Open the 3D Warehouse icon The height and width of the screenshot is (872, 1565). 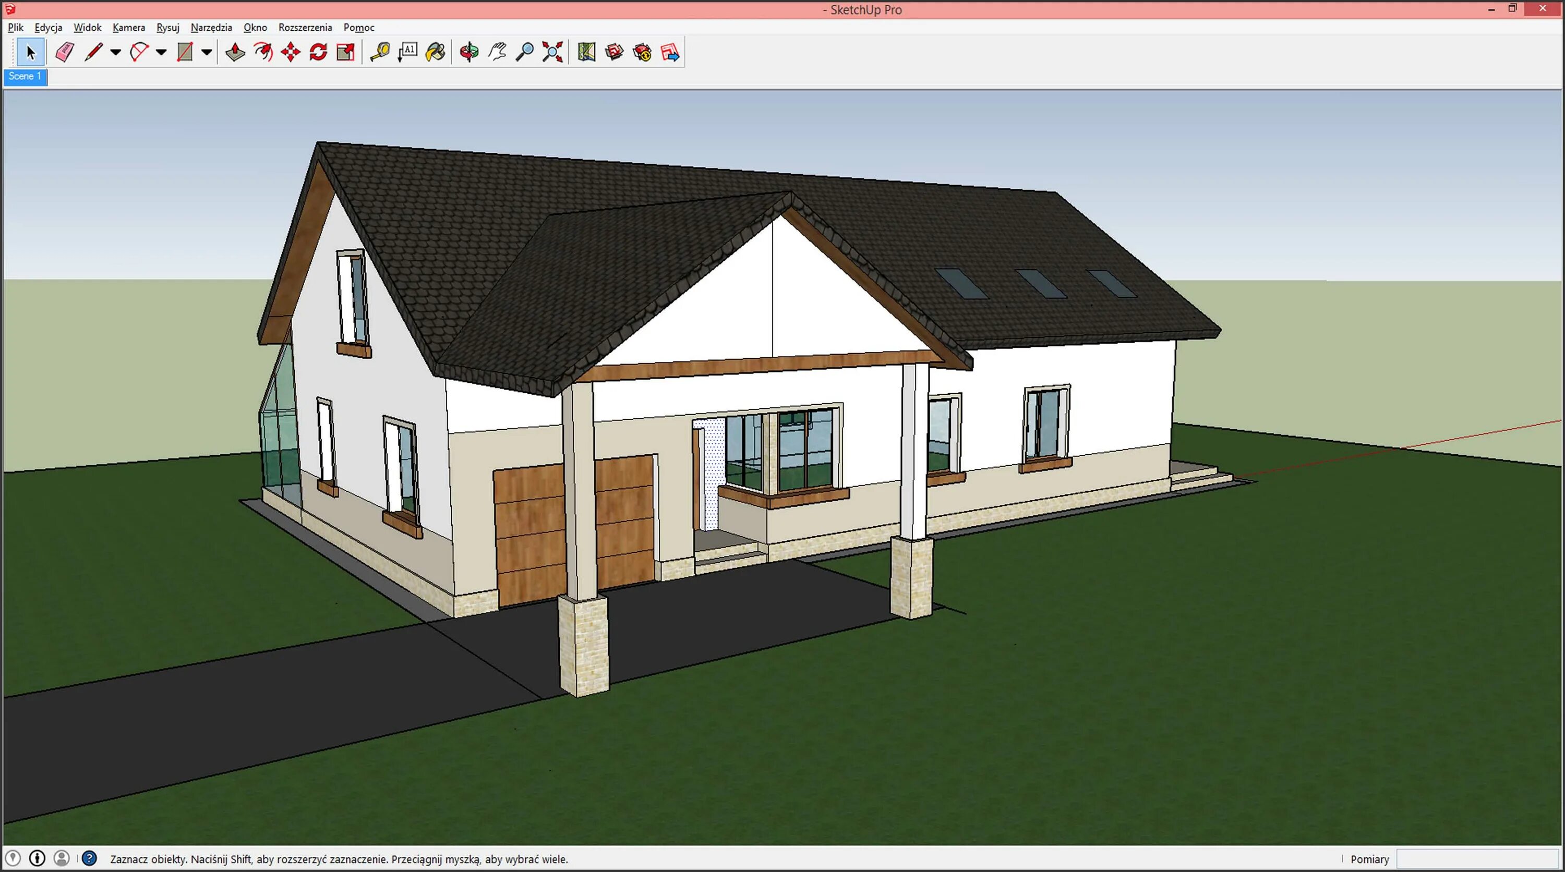coord(614,52)
